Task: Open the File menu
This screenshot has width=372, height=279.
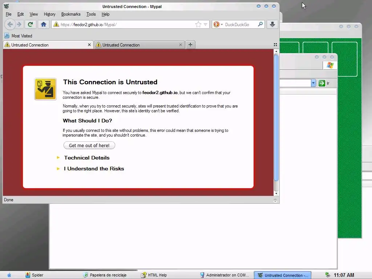Action: click(9, 14)
